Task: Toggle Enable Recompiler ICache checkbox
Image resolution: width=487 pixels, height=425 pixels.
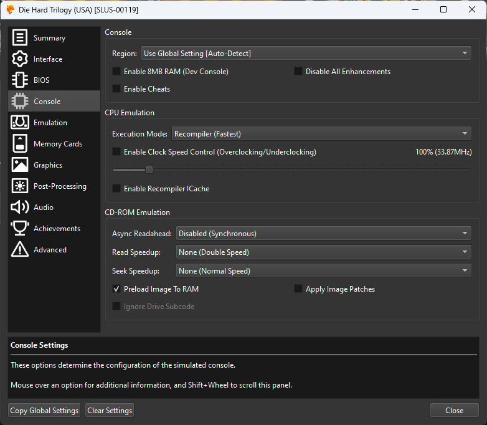Action: coord(116,188)
